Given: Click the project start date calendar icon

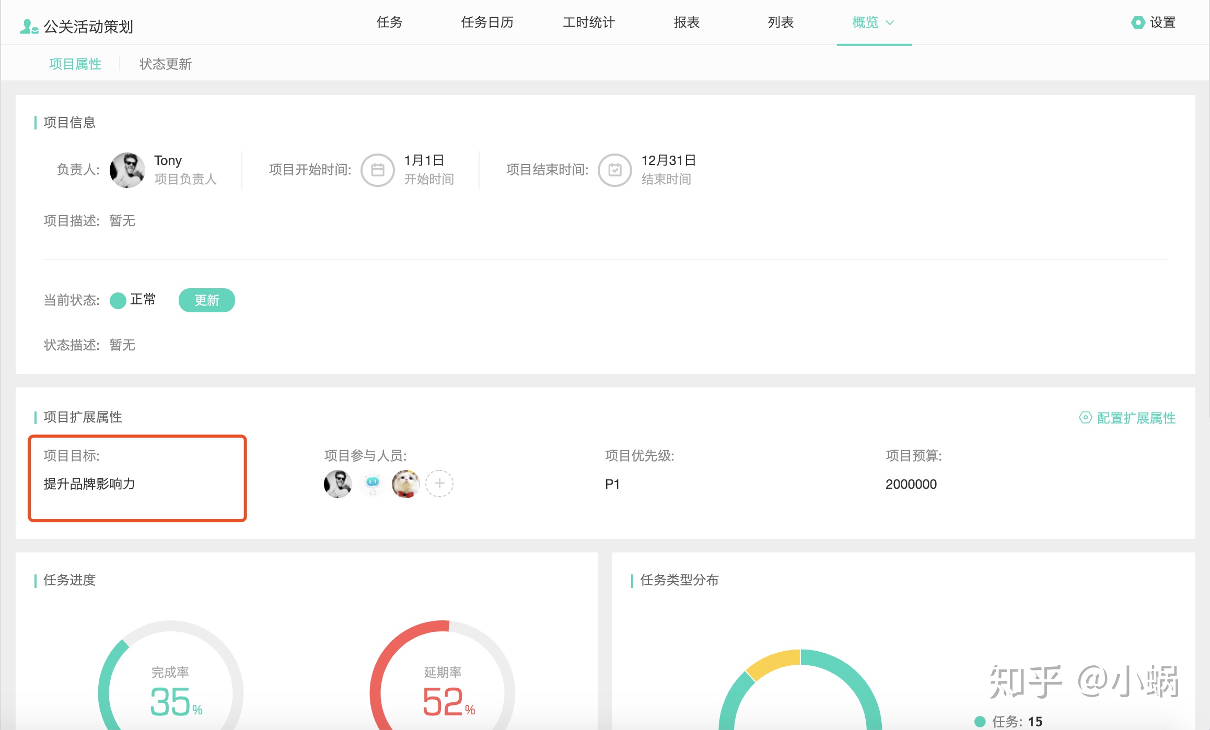Looking at the screenshot, I should coord(377,170).
